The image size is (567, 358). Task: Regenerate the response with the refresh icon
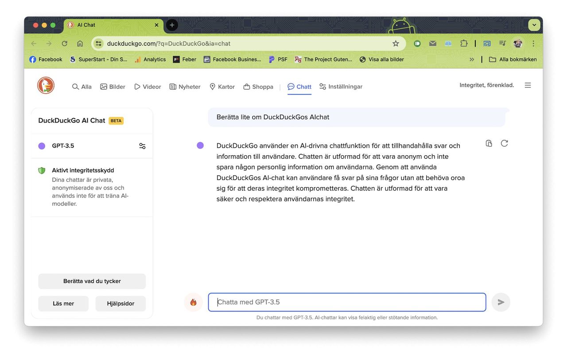click(504, 143)
